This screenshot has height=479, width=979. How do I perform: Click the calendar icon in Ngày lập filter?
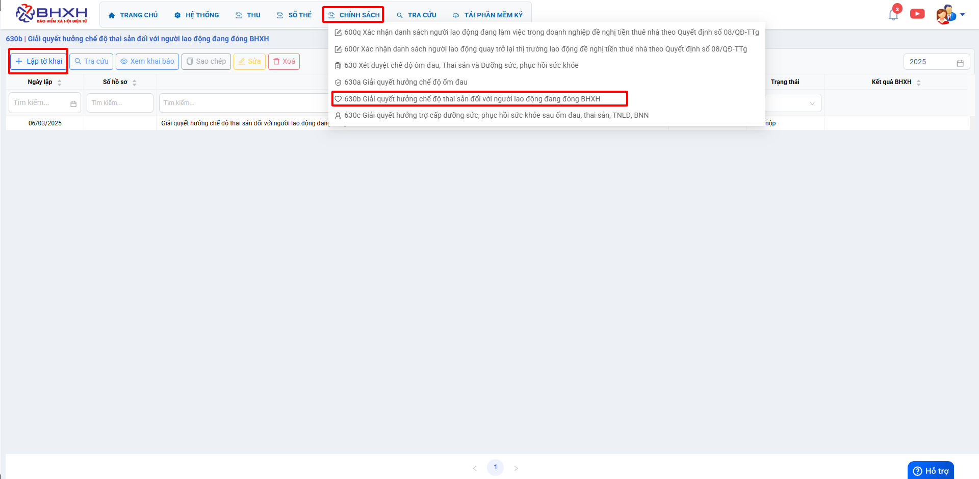[73, 103]
